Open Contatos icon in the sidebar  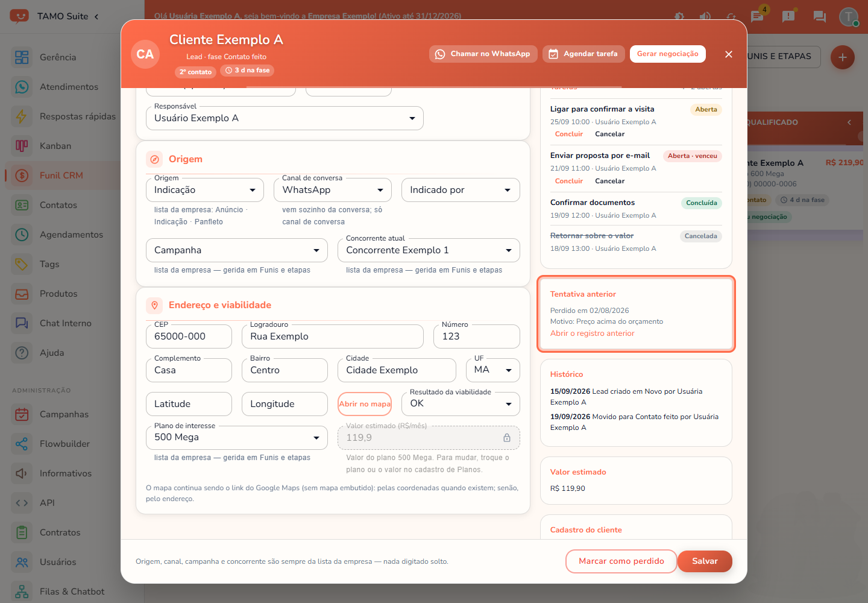coord(22,205)
